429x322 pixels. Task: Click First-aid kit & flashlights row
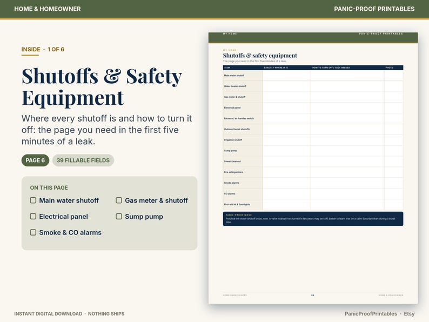click(x=313, y=204)
